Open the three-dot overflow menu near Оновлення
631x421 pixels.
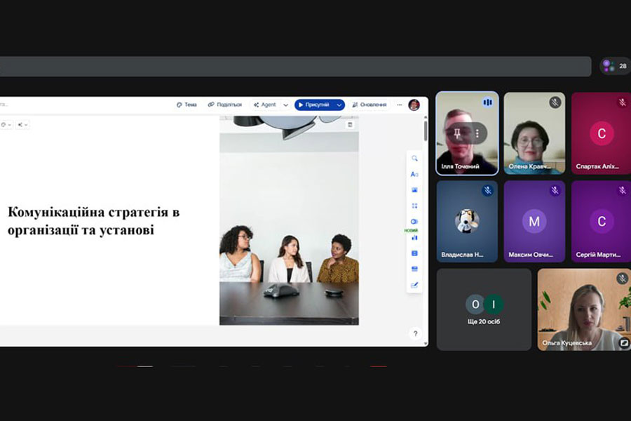[x=400, y=105]
